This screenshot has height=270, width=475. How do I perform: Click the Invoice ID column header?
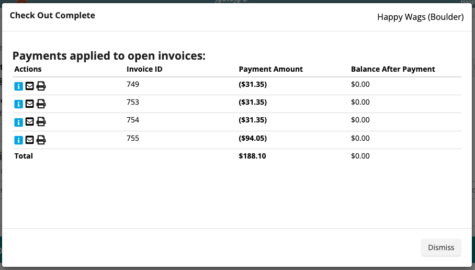pos(144,69)
